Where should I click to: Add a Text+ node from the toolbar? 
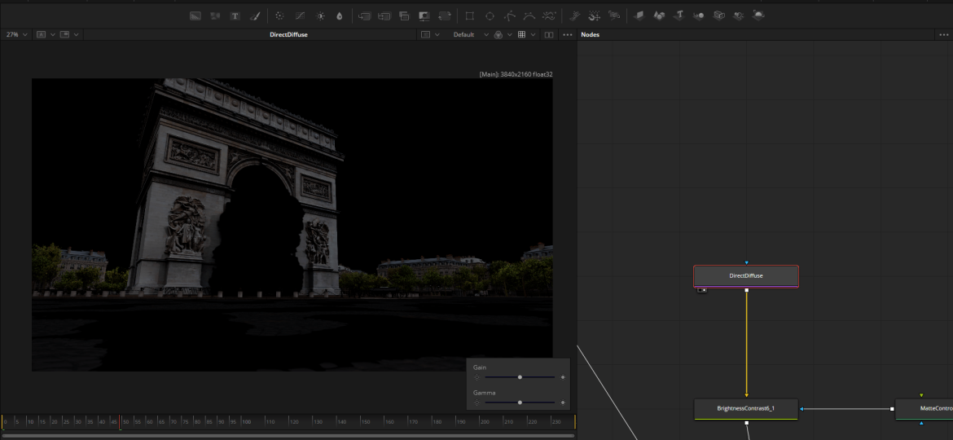[235, 15]
